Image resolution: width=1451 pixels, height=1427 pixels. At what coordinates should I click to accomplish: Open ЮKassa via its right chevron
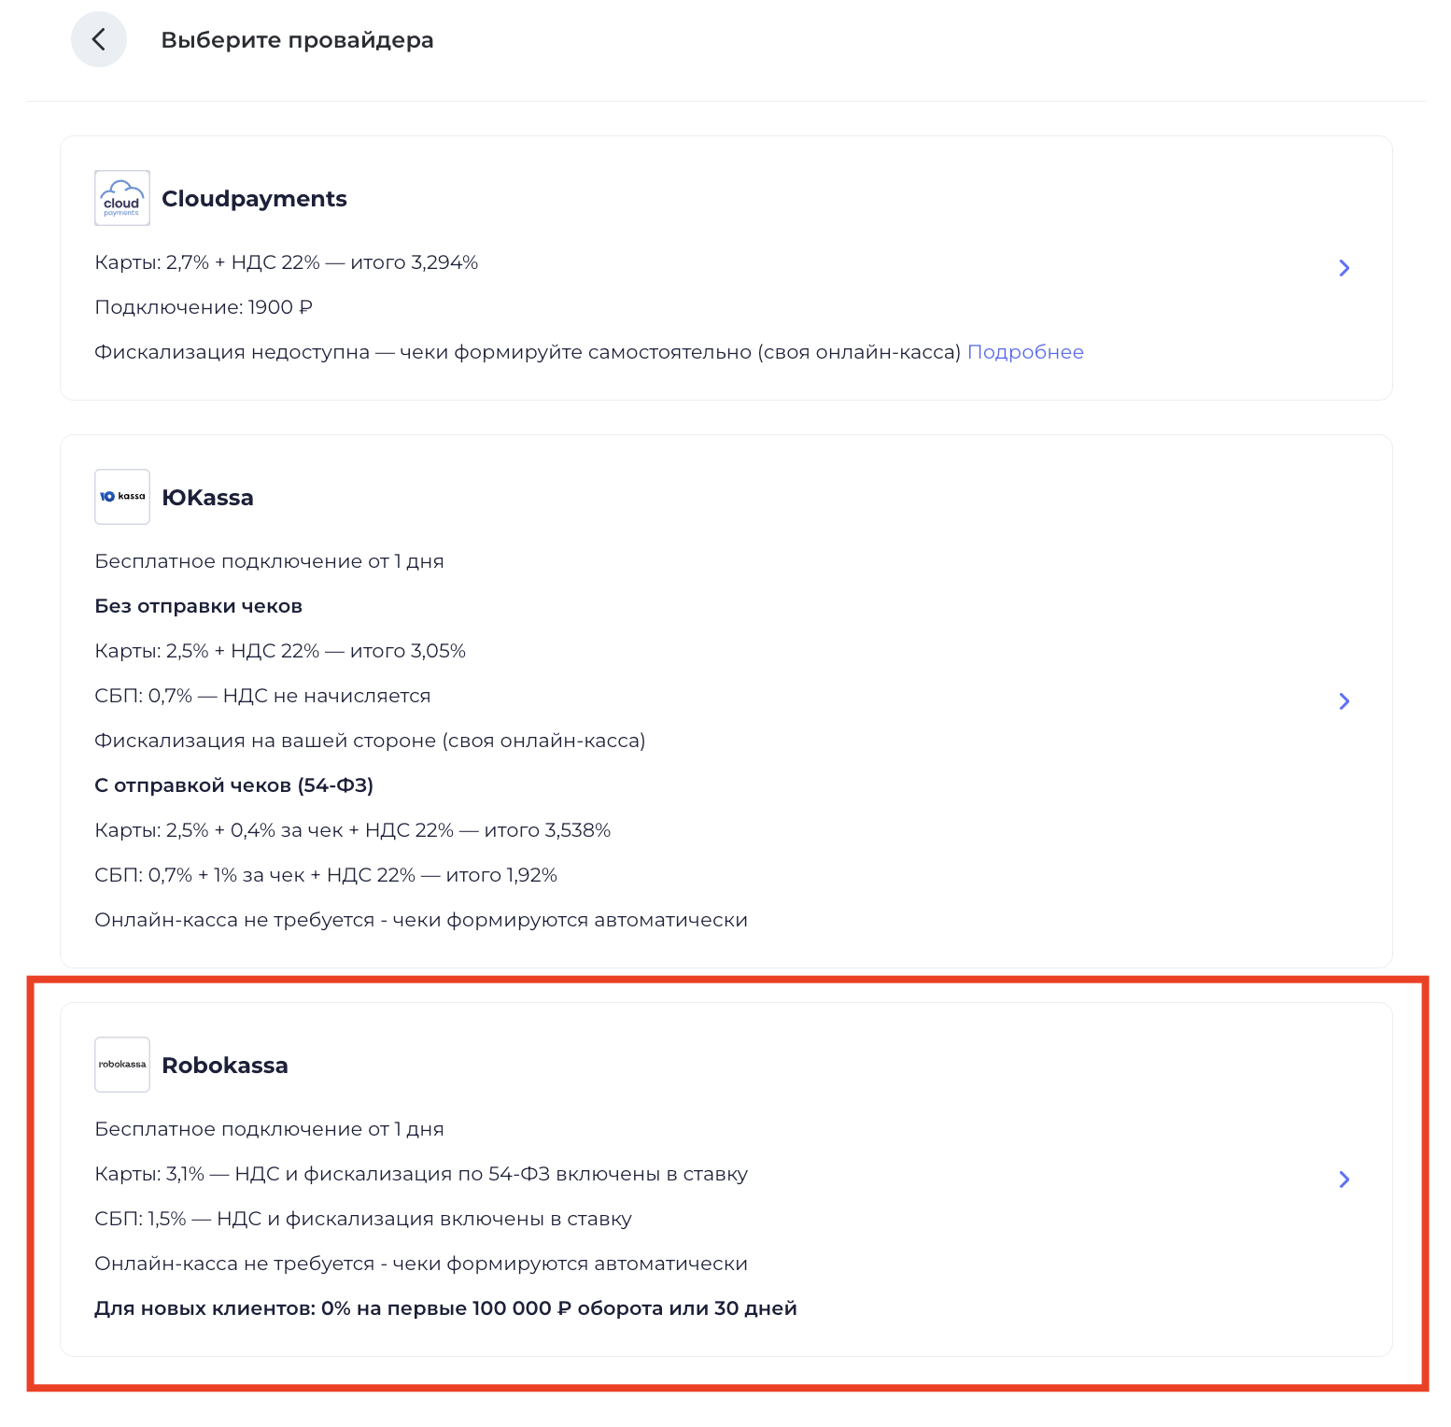tap(1345, 701)
